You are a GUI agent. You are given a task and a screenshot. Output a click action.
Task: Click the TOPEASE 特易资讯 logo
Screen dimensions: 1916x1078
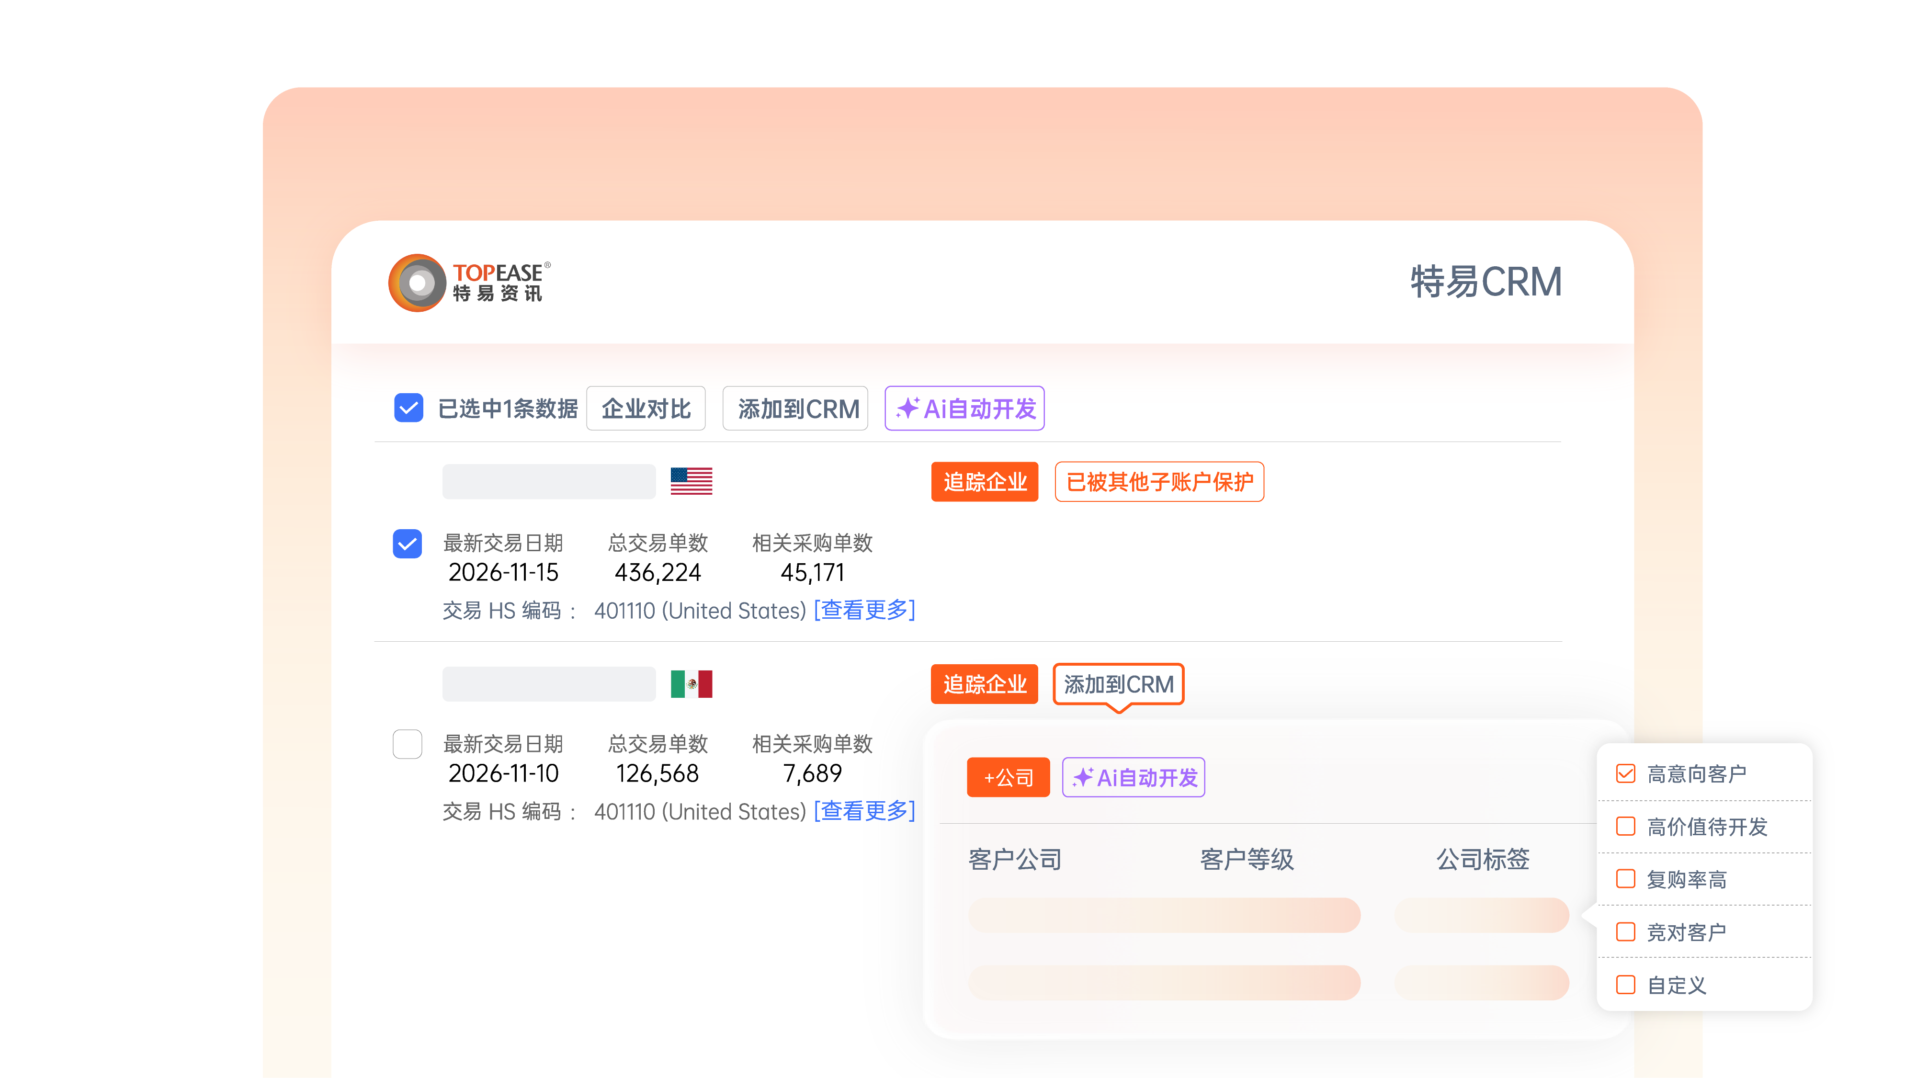(469, 283)
